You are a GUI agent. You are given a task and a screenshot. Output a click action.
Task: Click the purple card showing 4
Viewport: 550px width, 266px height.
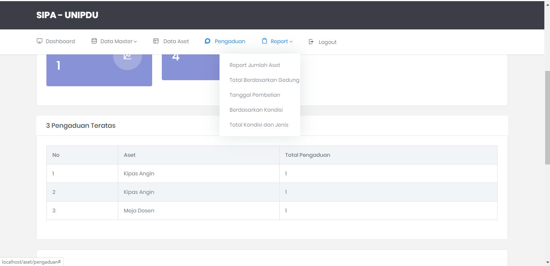click(191, 67)
